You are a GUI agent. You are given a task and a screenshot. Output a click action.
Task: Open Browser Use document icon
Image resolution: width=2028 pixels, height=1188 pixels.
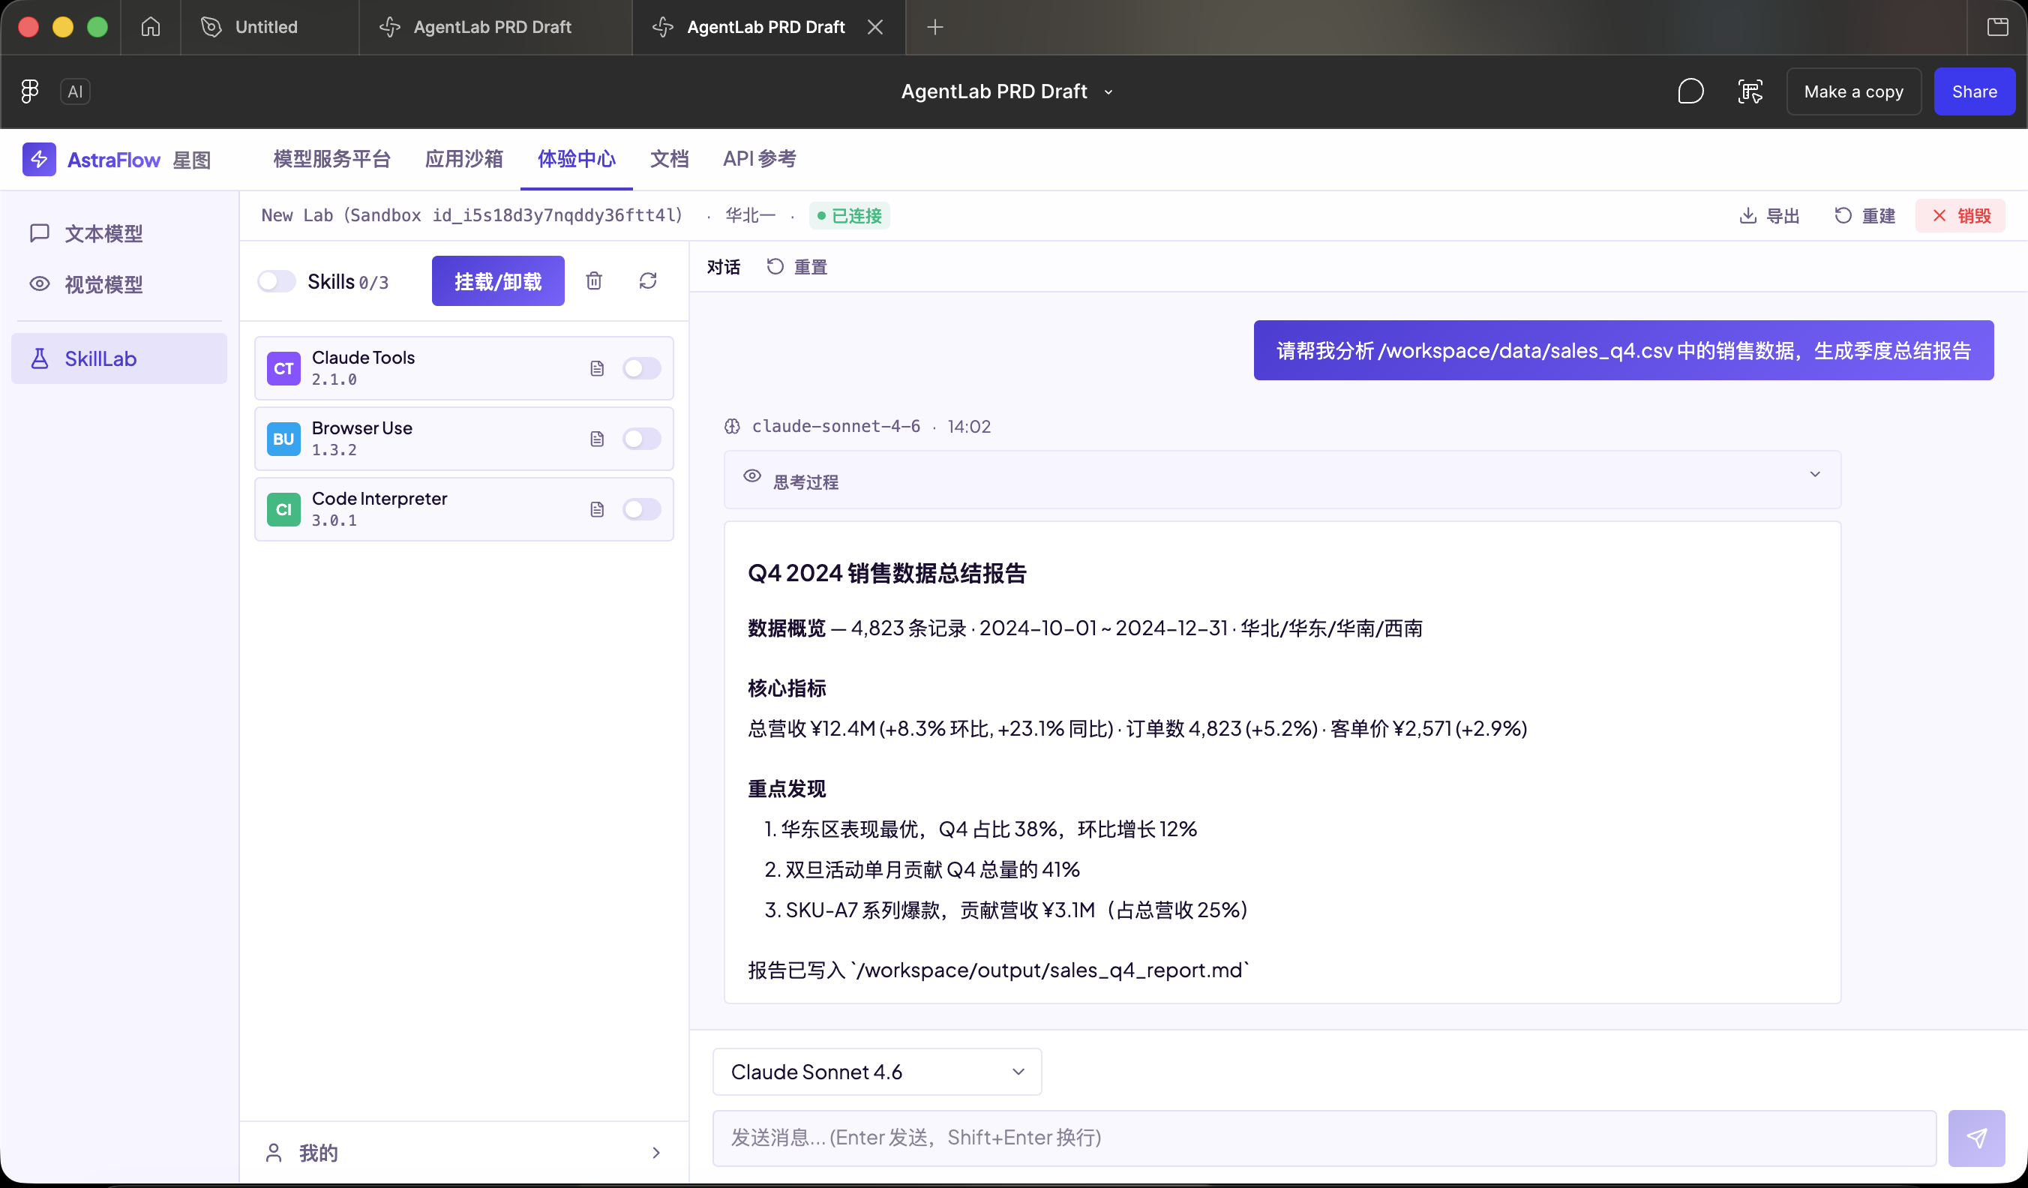click(597, 439)
